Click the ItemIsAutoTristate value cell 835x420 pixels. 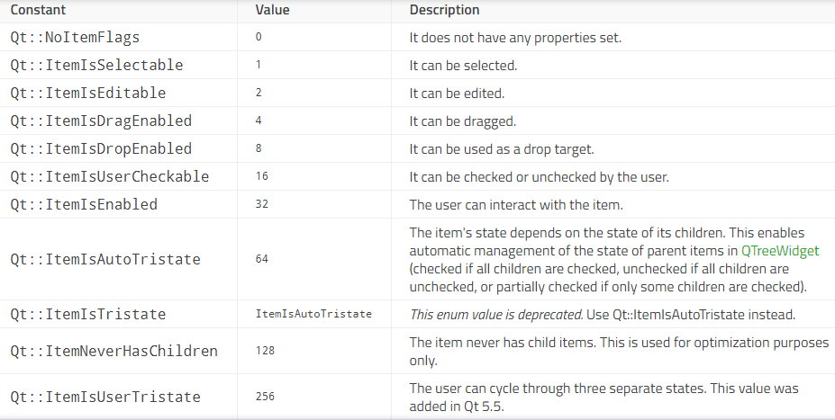point(313,315)
